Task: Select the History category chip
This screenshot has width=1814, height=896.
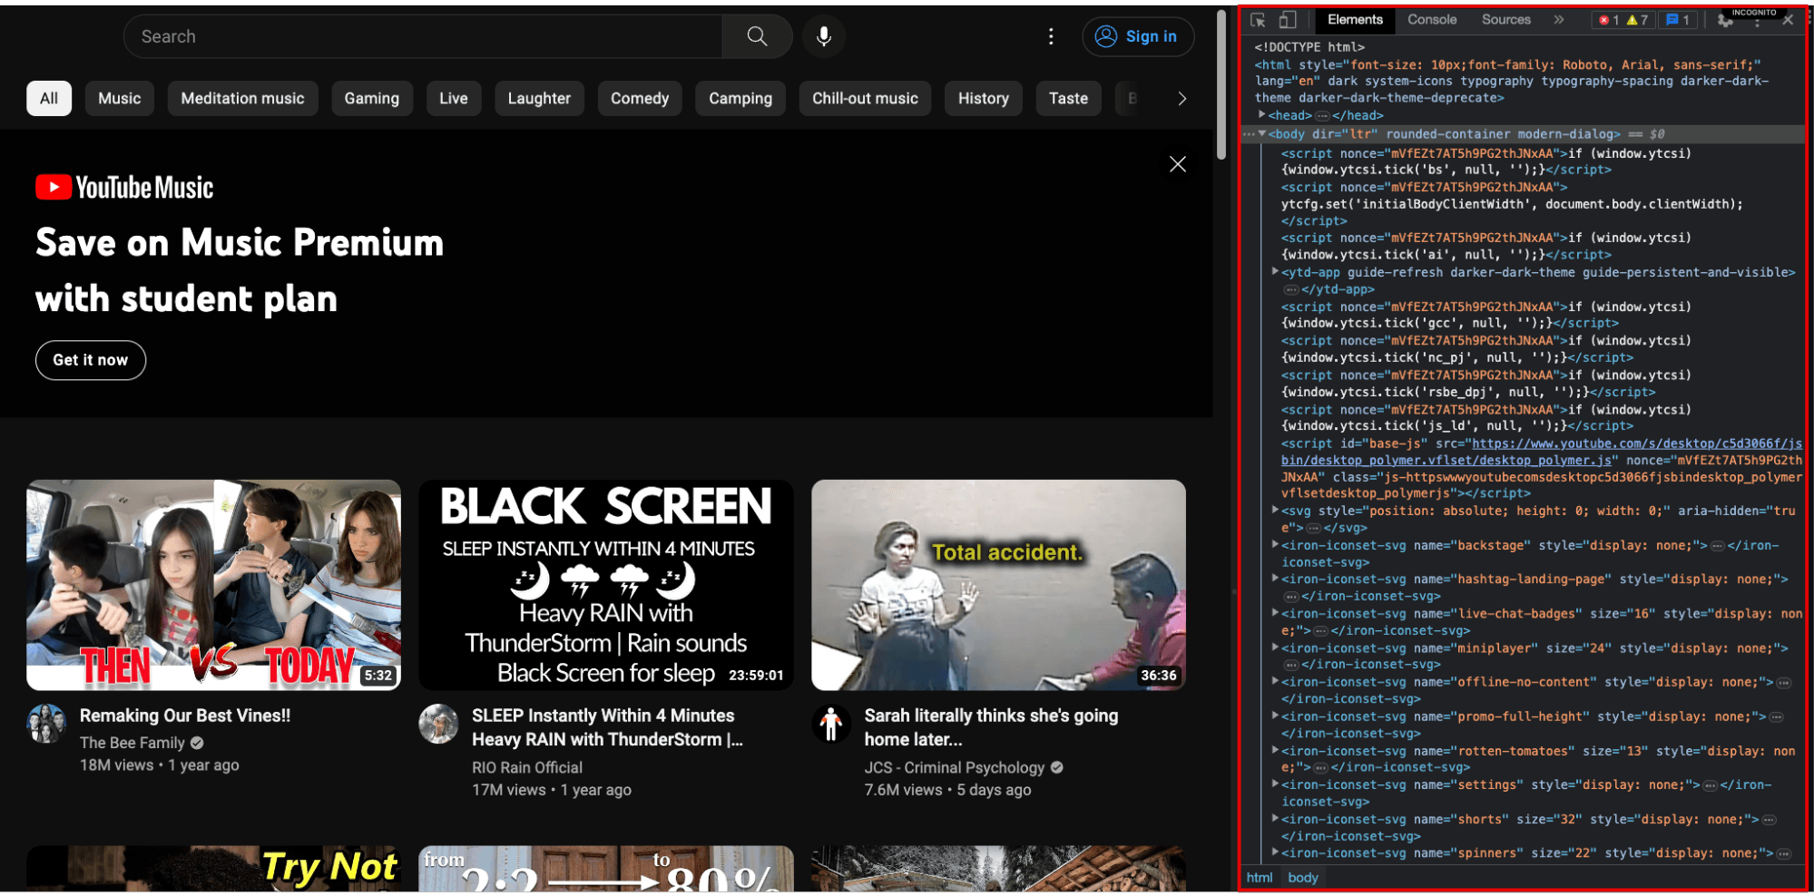Action: tap(984, 98)
